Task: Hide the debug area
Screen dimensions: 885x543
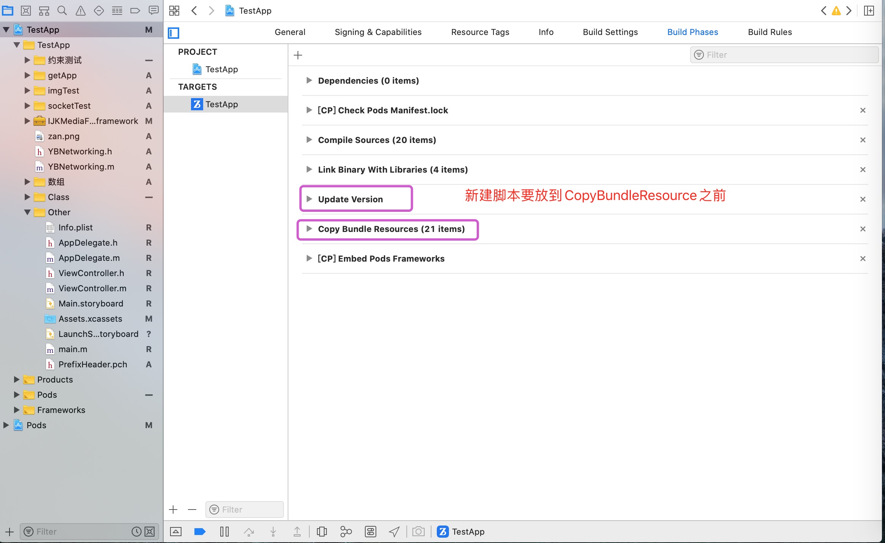Action: click(x=176, y=532)
